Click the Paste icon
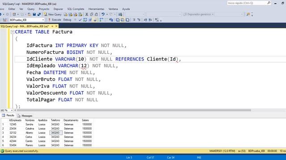 coord(97,14)
